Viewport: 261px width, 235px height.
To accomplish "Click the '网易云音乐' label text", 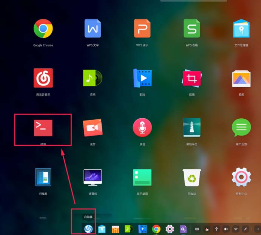I will pos(43,94).
